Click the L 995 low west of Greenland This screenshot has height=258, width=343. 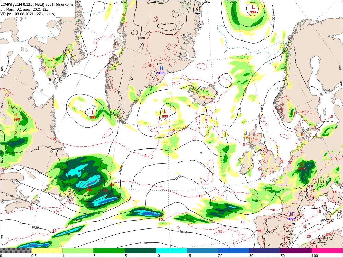[x=93, y=115]
